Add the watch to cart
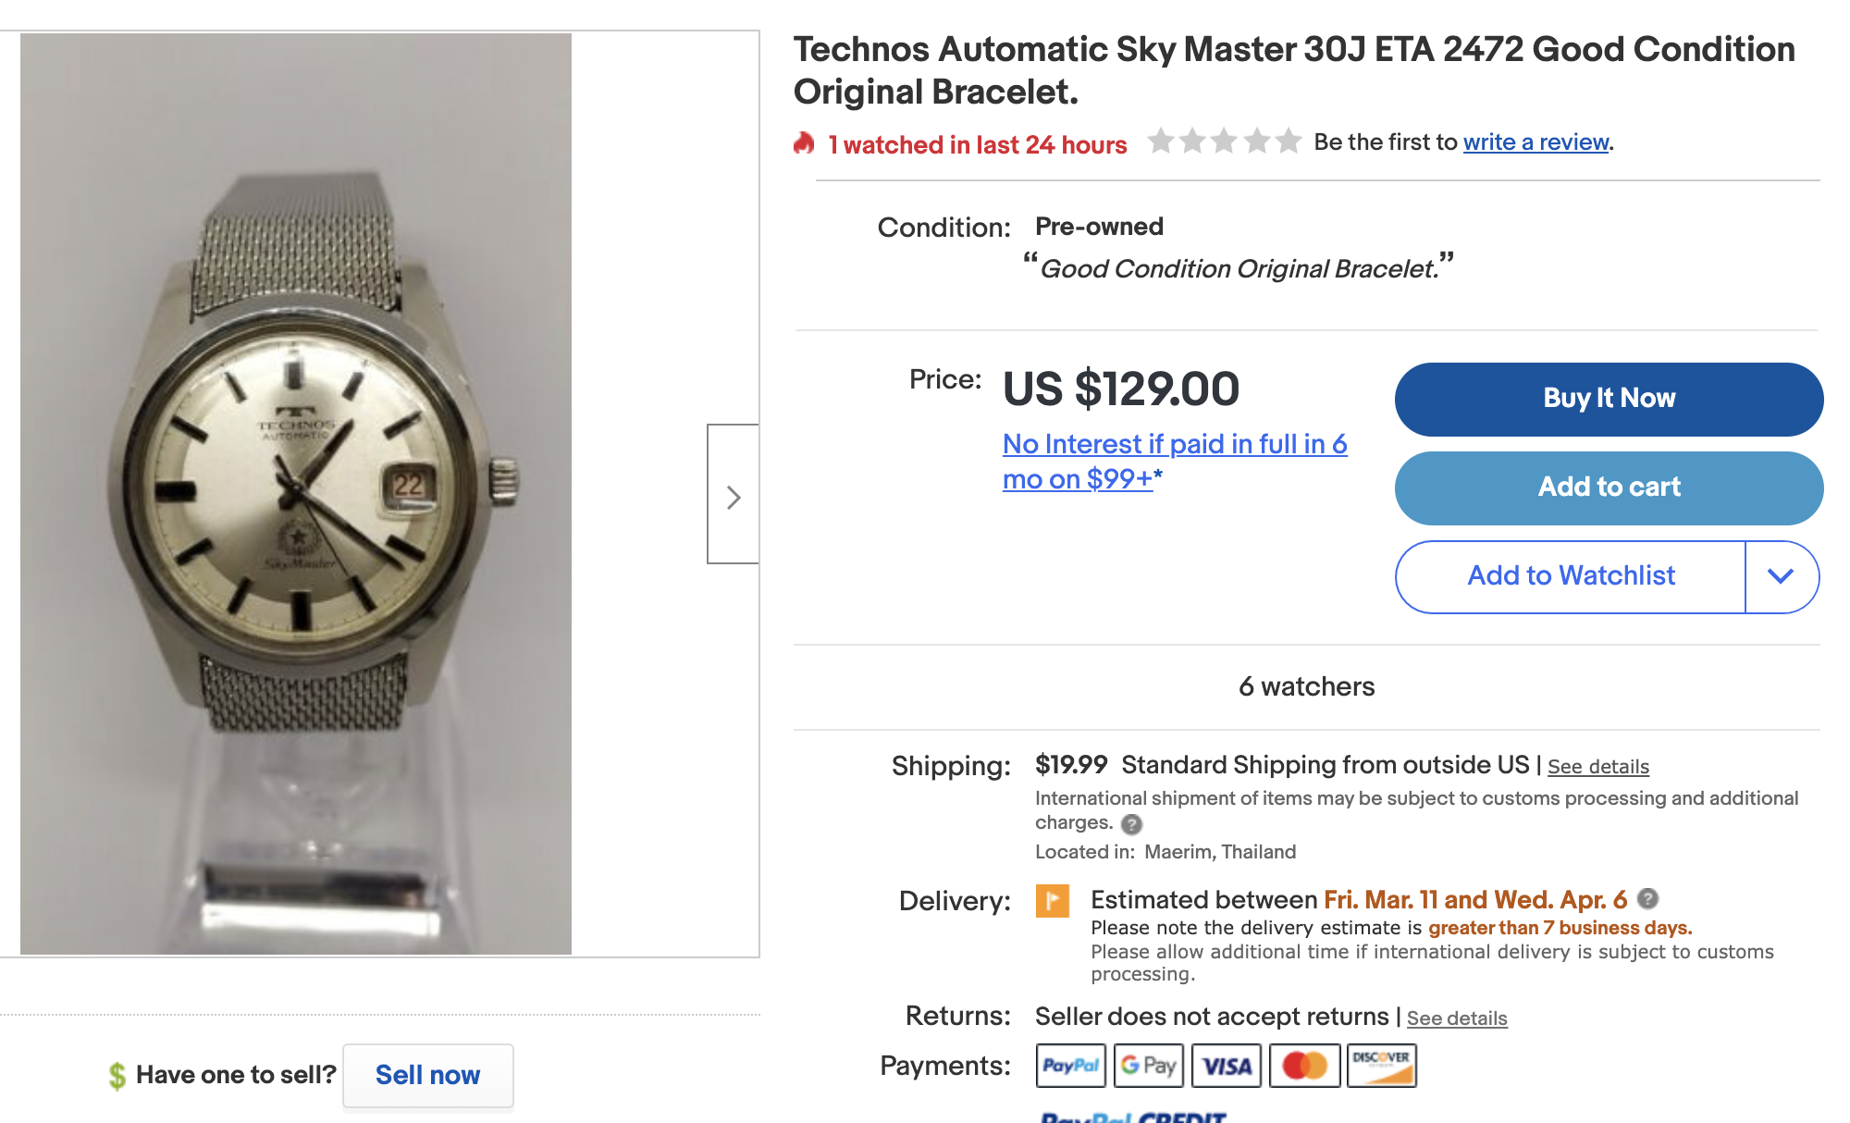The height and width of the screenshot is (1123, 1850). click(x=1608, y=487)
